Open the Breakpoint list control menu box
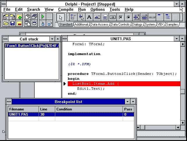The width and height of the screenshot is (187, 141). (9, 102)
